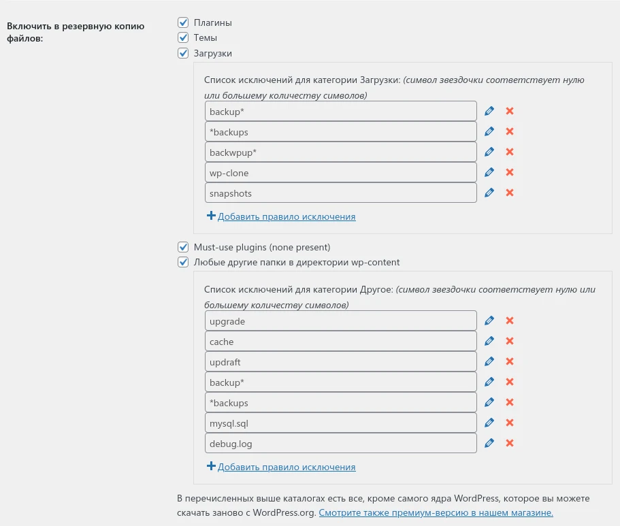This screenshot has height=526, width=620.
Task: Click the *backups field in Загрузки list
Action: (x=340, y=131)
